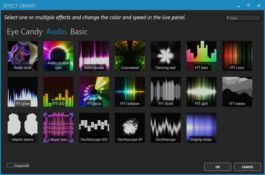The image size is (265, 175).
Task: Select the Audio blob effect
Action: (x=22, y=56)
